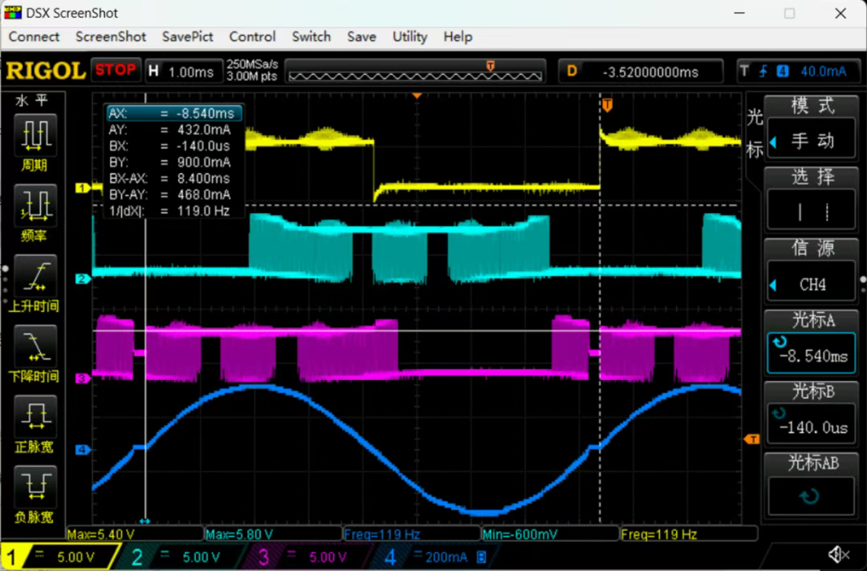
Task: Click the channel 3 5.00 V scale label
Action: coord(328,557)
